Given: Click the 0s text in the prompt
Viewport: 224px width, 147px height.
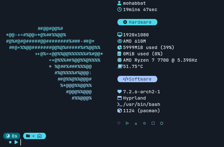Looking at the screenshot, I should pos(14,136).
